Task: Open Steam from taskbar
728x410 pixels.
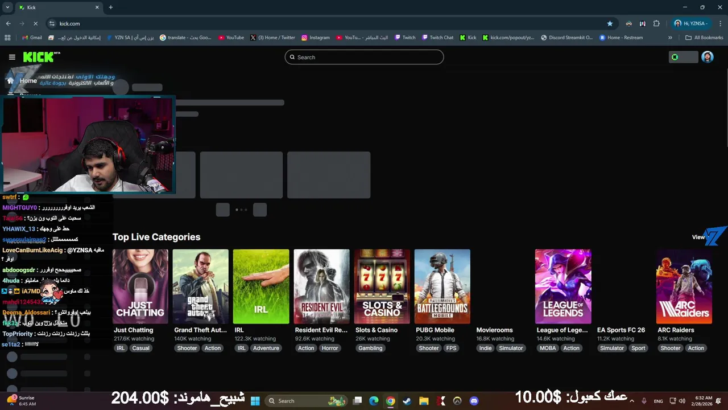Action: (407, 401)
